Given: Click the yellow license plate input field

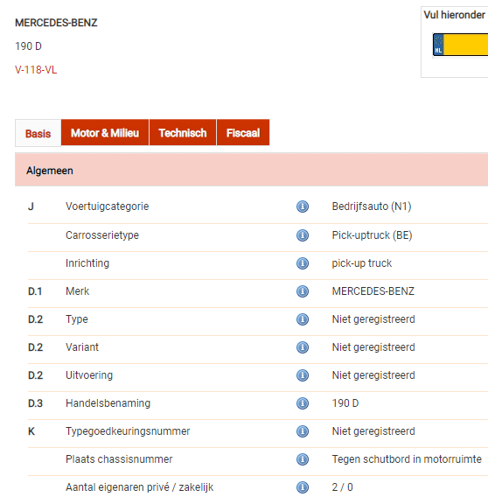Looking at the screenshot, I should pos(466,45).
